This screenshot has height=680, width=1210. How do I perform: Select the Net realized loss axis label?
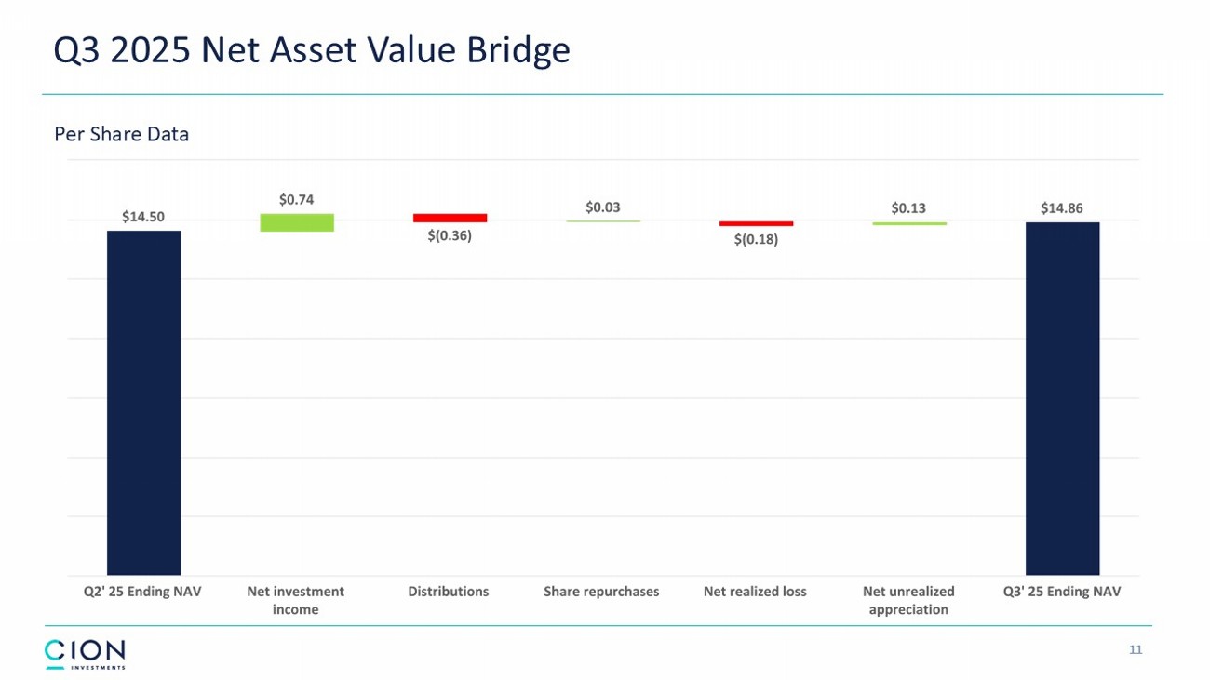pos(755,592)
